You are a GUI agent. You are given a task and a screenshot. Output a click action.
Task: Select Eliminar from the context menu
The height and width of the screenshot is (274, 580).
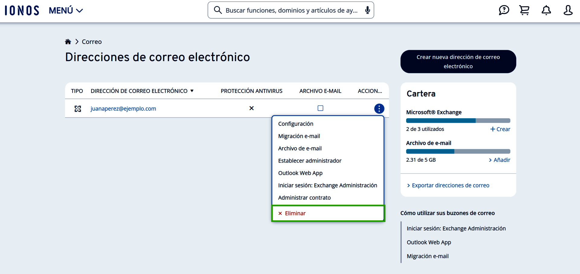[295, 213]
